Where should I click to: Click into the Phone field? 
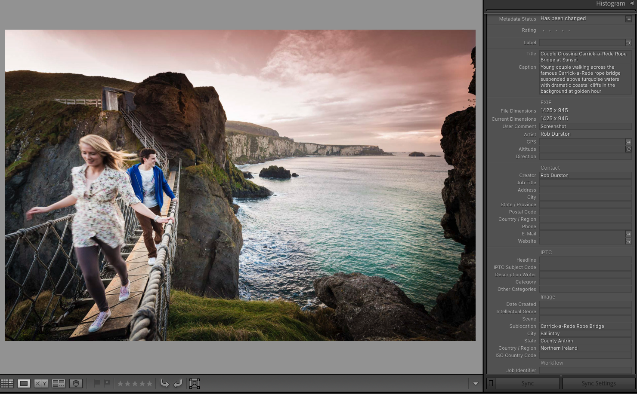(585, 226)
